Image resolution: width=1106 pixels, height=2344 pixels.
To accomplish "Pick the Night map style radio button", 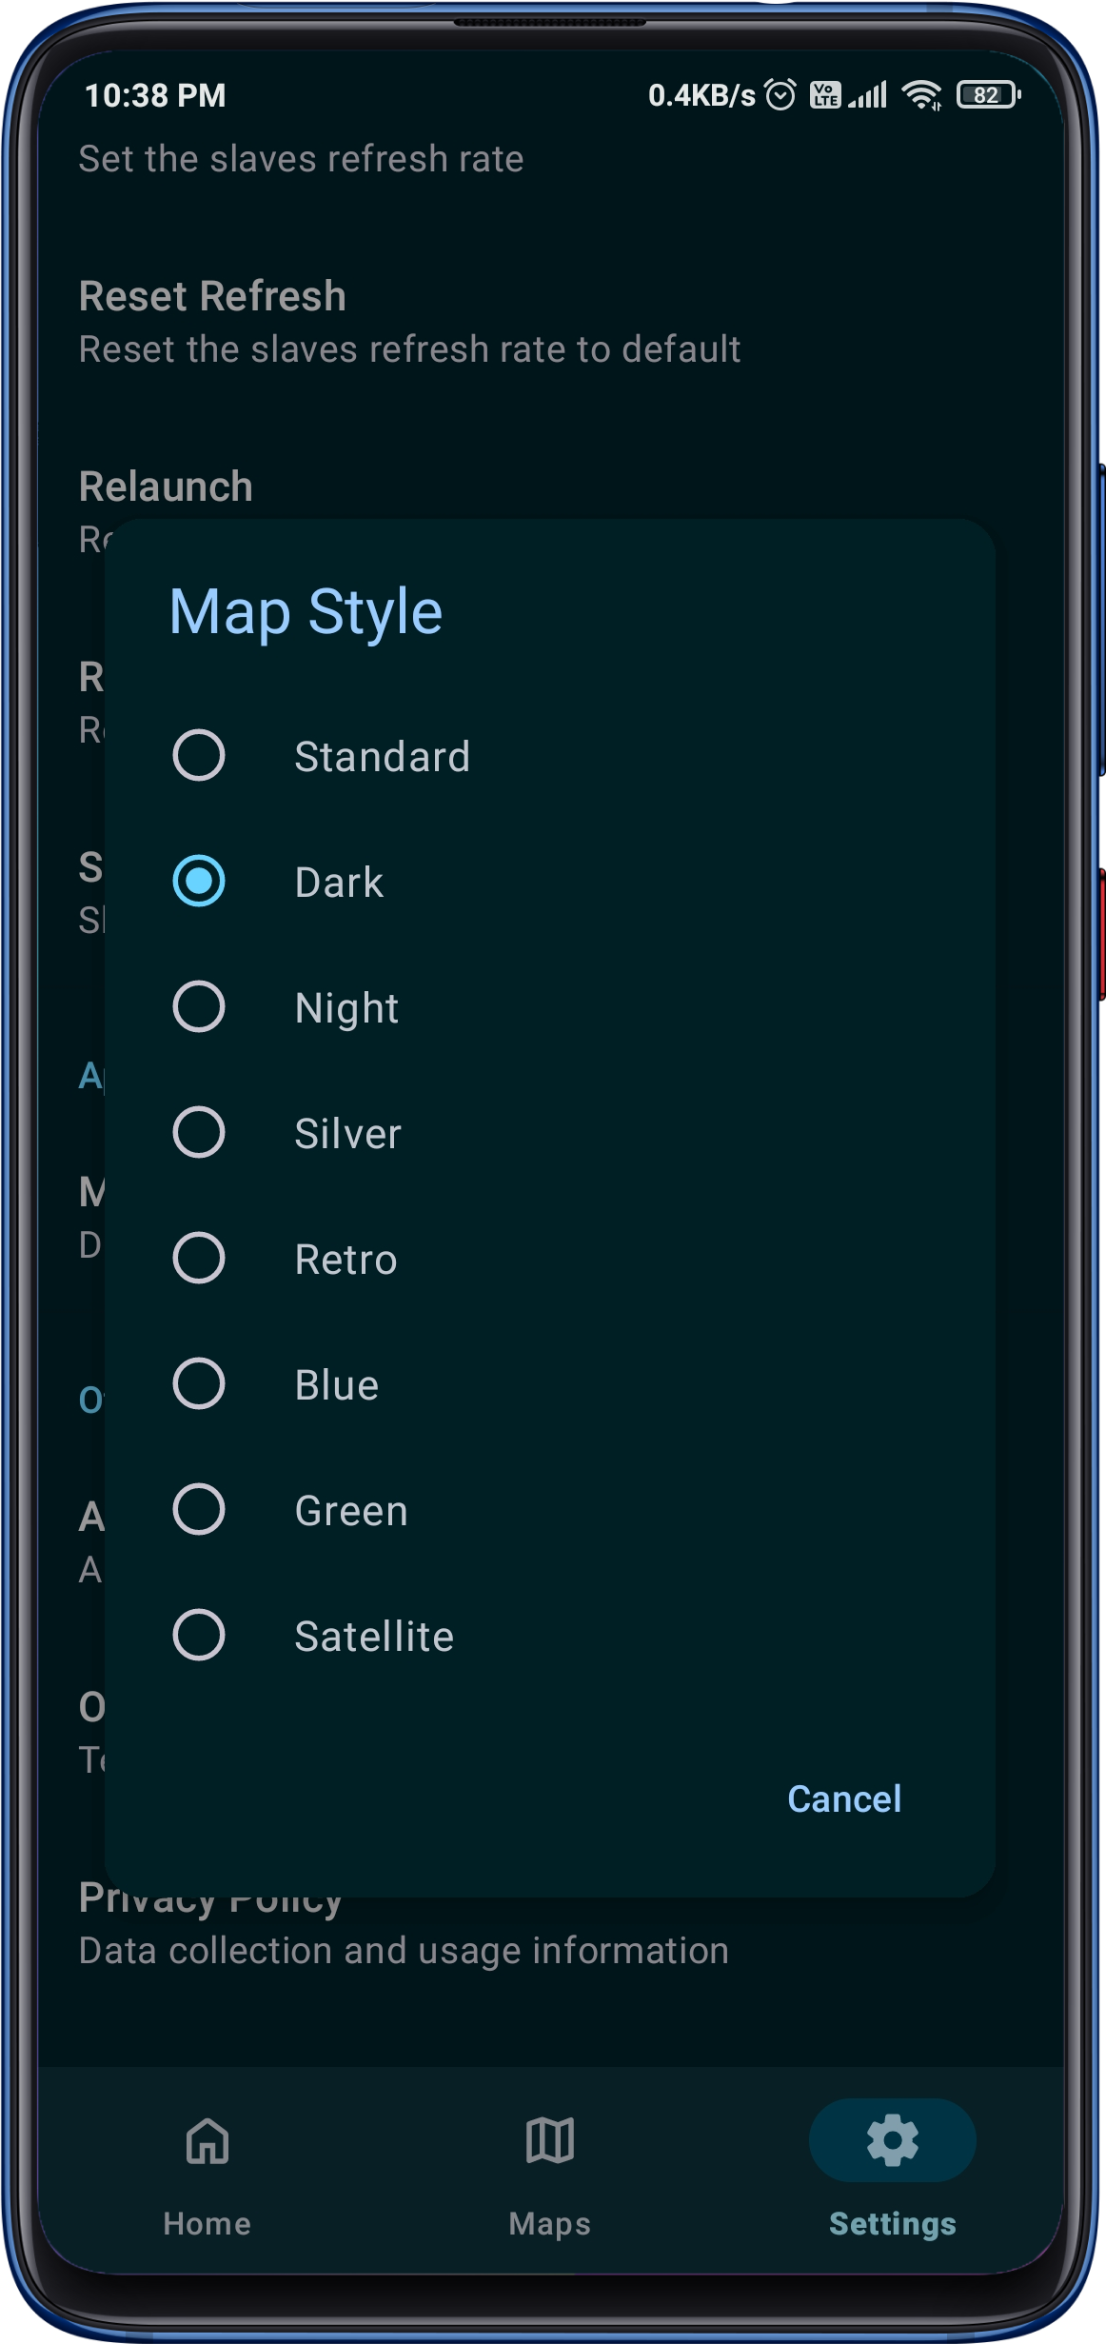I will point(199,1007).
